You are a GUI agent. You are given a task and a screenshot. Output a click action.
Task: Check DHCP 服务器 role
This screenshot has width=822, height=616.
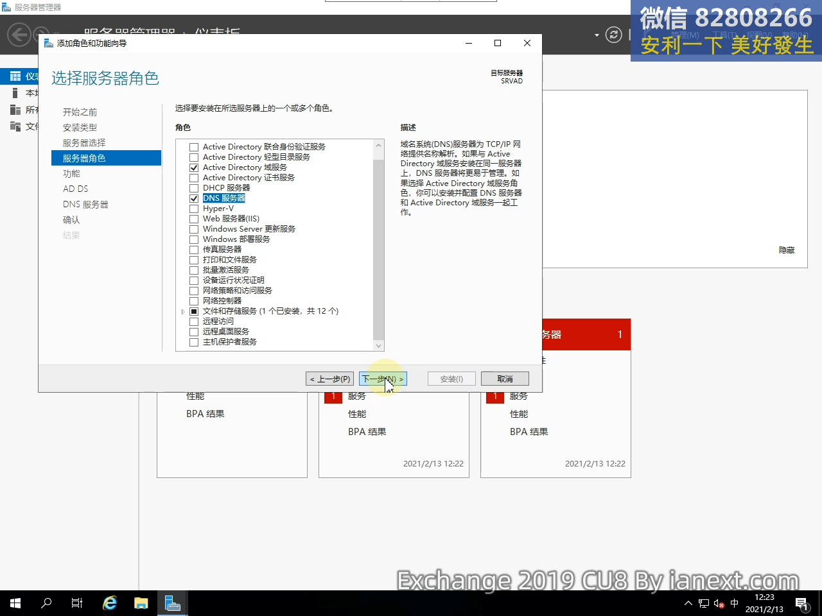(x=194, y=188)
